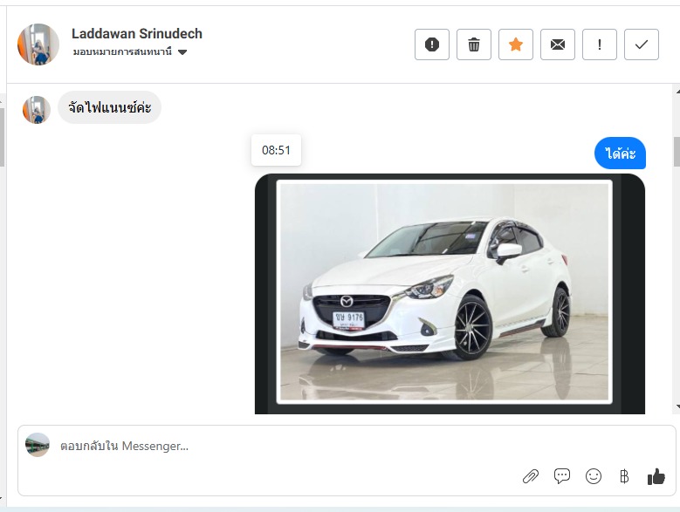680x512 pixels.
Task: Click the Baht currency payment icon
Action: coord(624,476)
